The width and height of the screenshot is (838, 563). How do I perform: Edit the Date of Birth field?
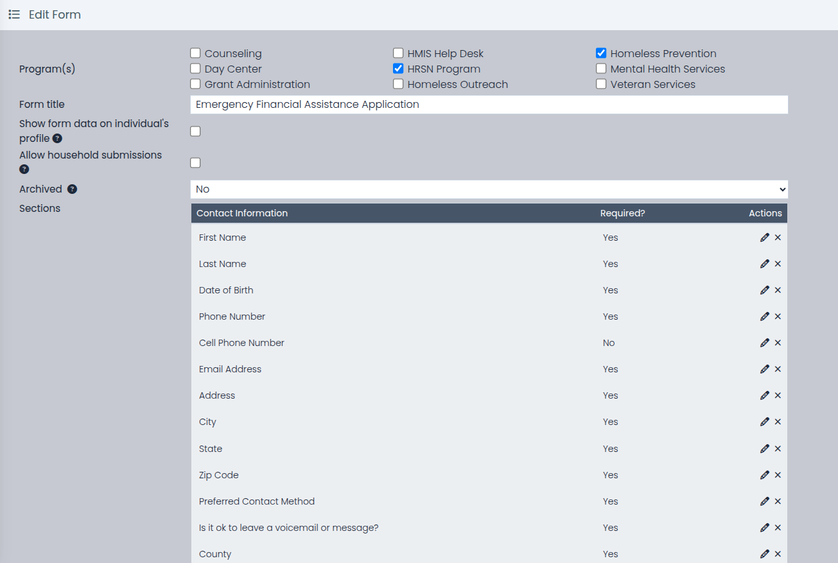coord(764,290)
